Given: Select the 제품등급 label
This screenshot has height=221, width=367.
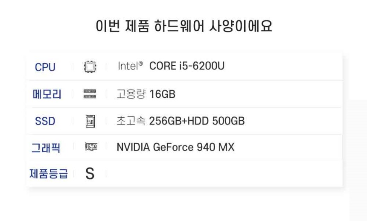Looking at the screenshot, I should point(49,174).
